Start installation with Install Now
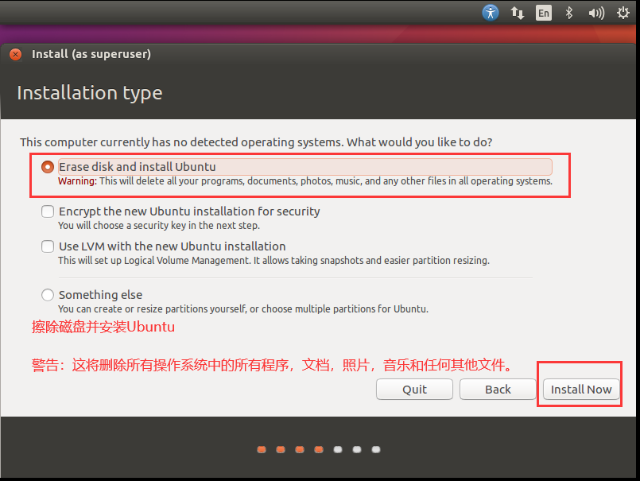Screen dimensions: 640x481 click(581, 389)
